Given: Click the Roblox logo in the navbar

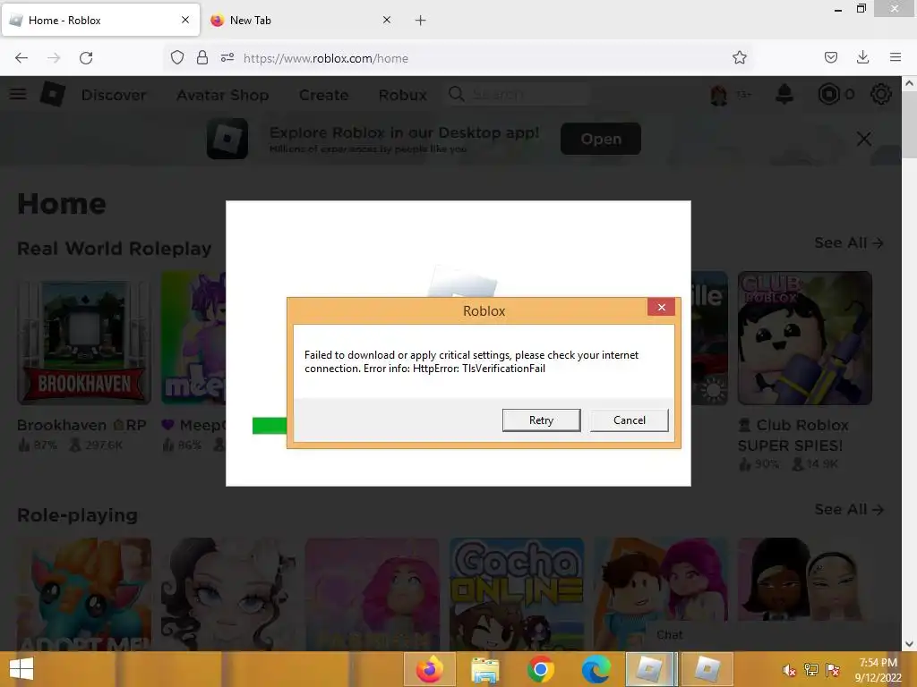Looking at the screenshot, I should (53, 94).
